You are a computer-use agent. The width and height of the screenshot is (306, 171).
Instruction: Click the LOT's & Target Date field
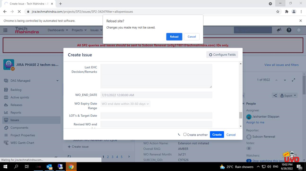point(156,116)
